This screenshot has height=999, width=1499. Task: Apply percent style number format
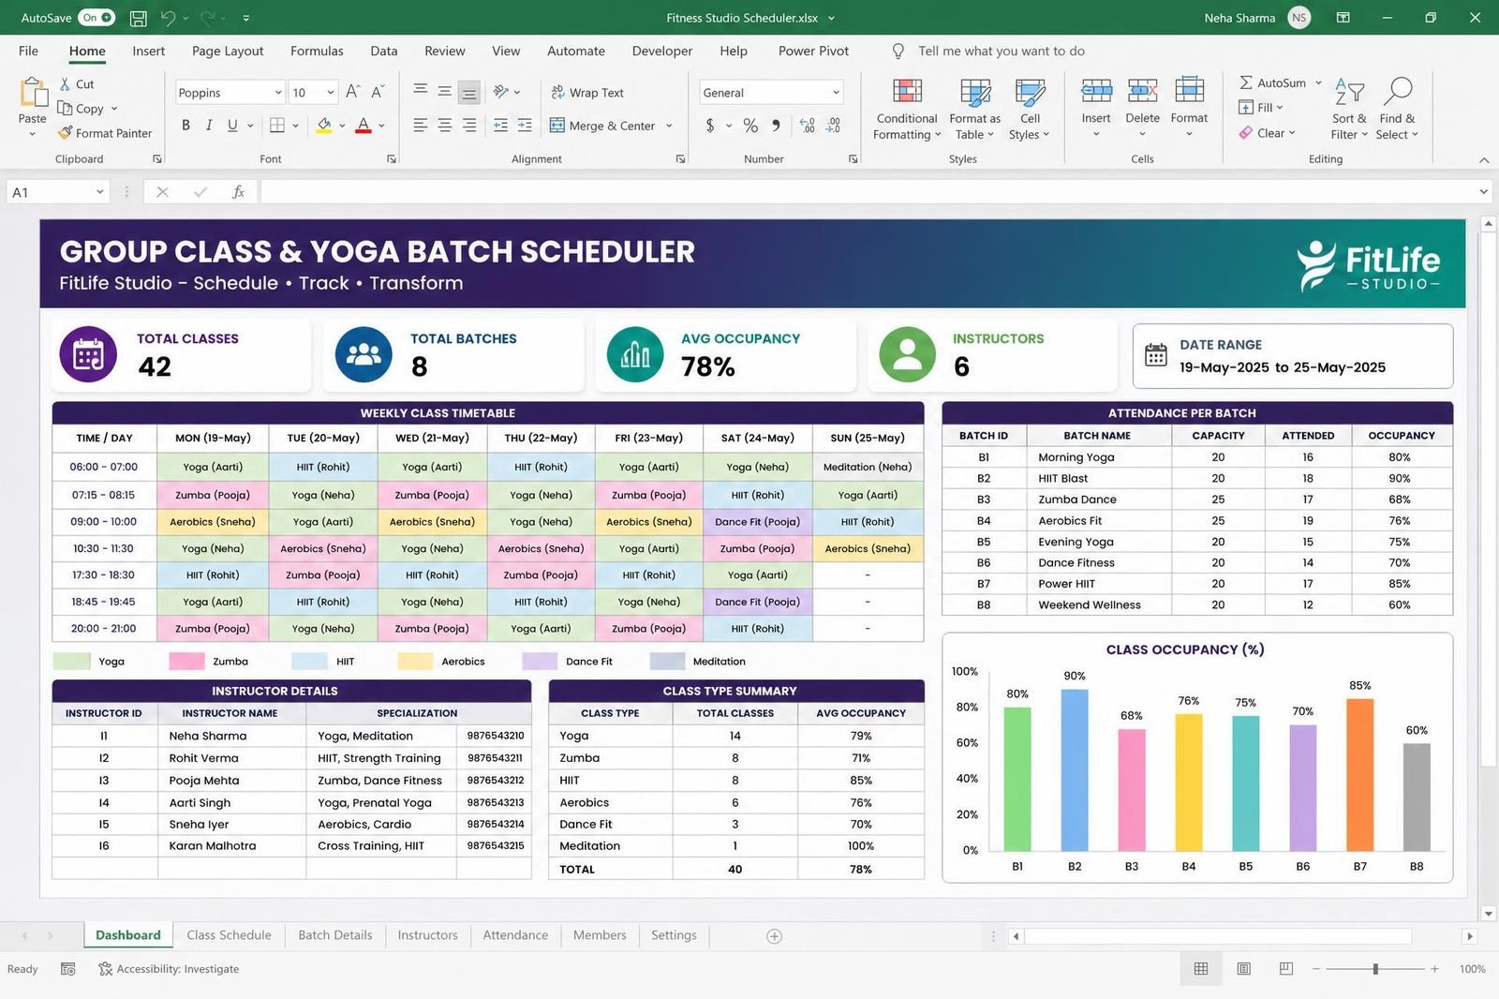coord(750,126)
